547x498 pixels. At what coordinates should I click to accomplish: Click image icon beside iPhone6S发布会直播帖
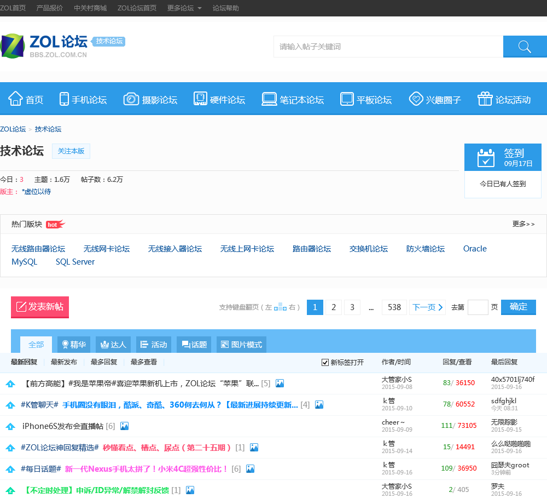[x=125, y=426]
